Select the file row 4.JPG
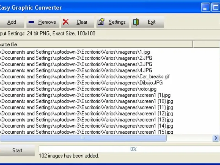The width and height of the screenshot is (220, 165). 76,70
